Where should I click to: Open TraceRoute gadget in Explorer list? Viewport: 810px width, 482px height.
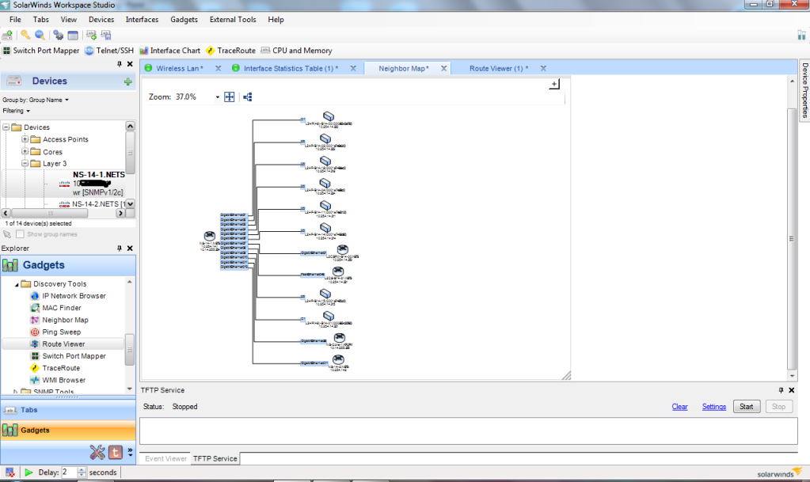pyautogui.click(x=55, y=368)
